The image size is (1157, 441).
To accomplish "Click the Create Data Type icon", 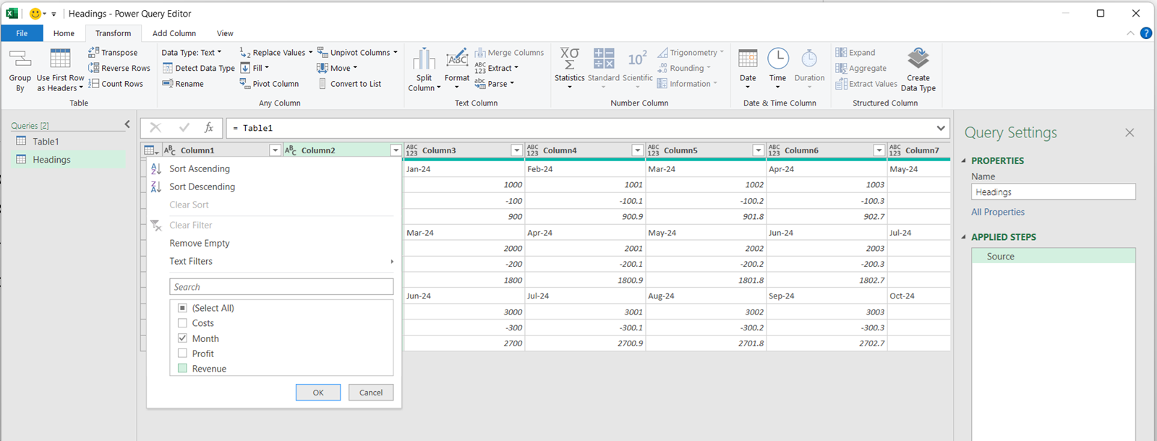I will [x=918, y=59].
